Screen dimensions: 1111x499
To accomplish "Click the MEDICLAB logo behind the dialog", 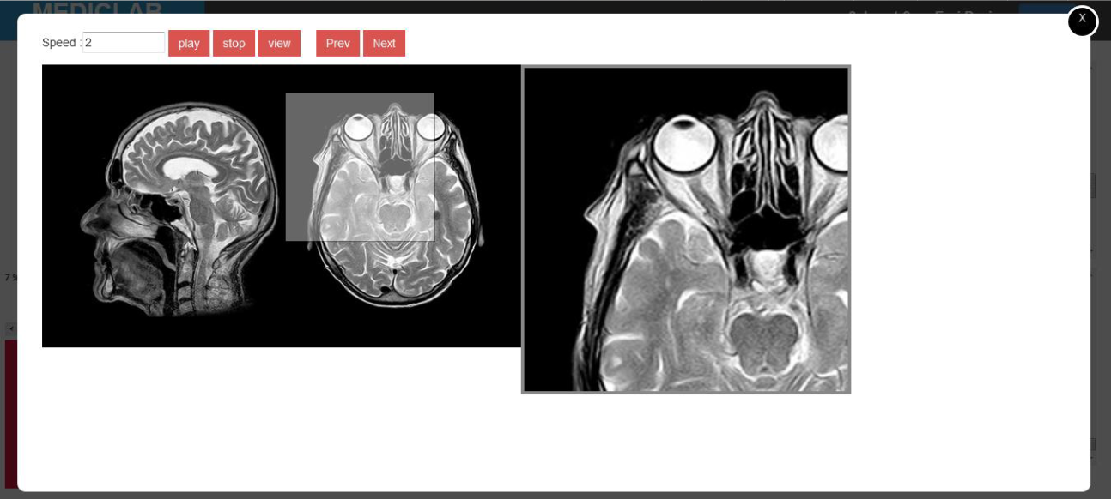I will pos(97,9).
